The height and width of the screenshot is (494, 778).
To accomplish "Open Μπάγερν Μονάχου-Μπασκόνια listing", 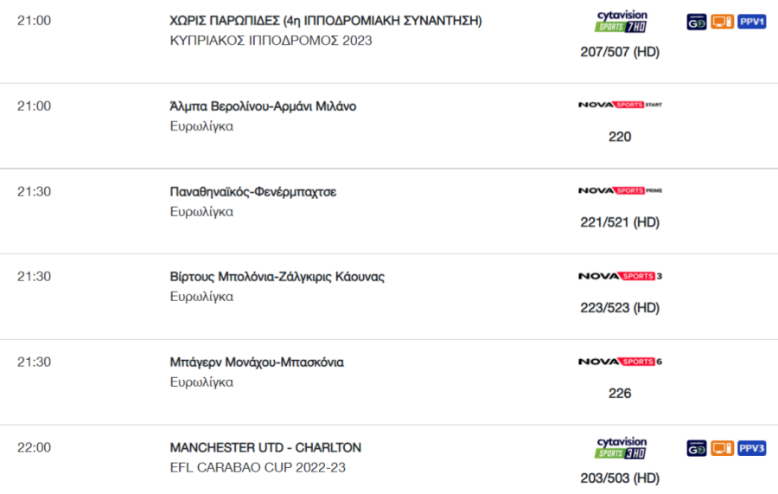I will 257,362.
